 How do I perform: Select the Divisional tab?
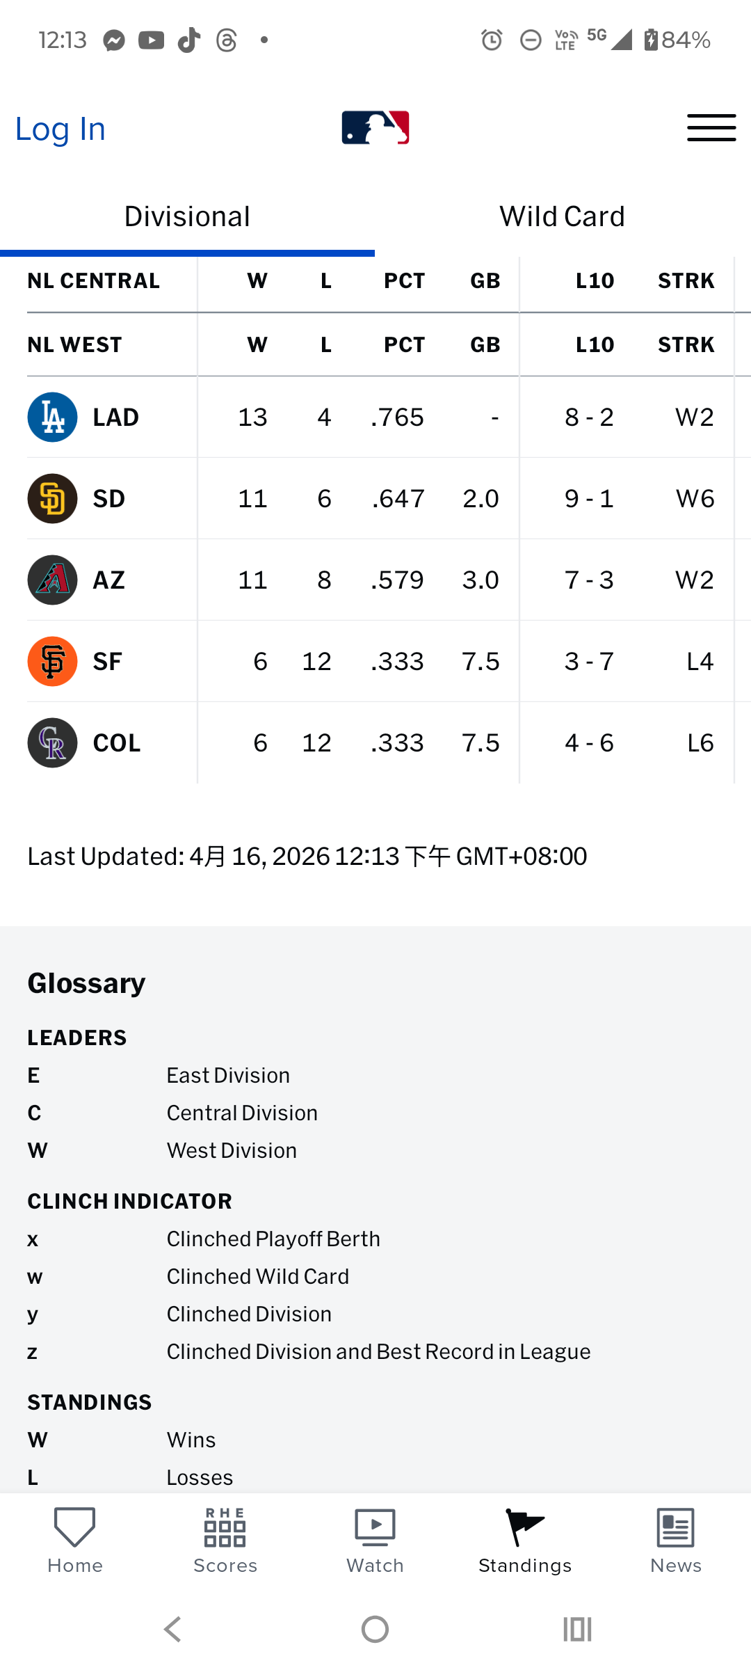187,217
